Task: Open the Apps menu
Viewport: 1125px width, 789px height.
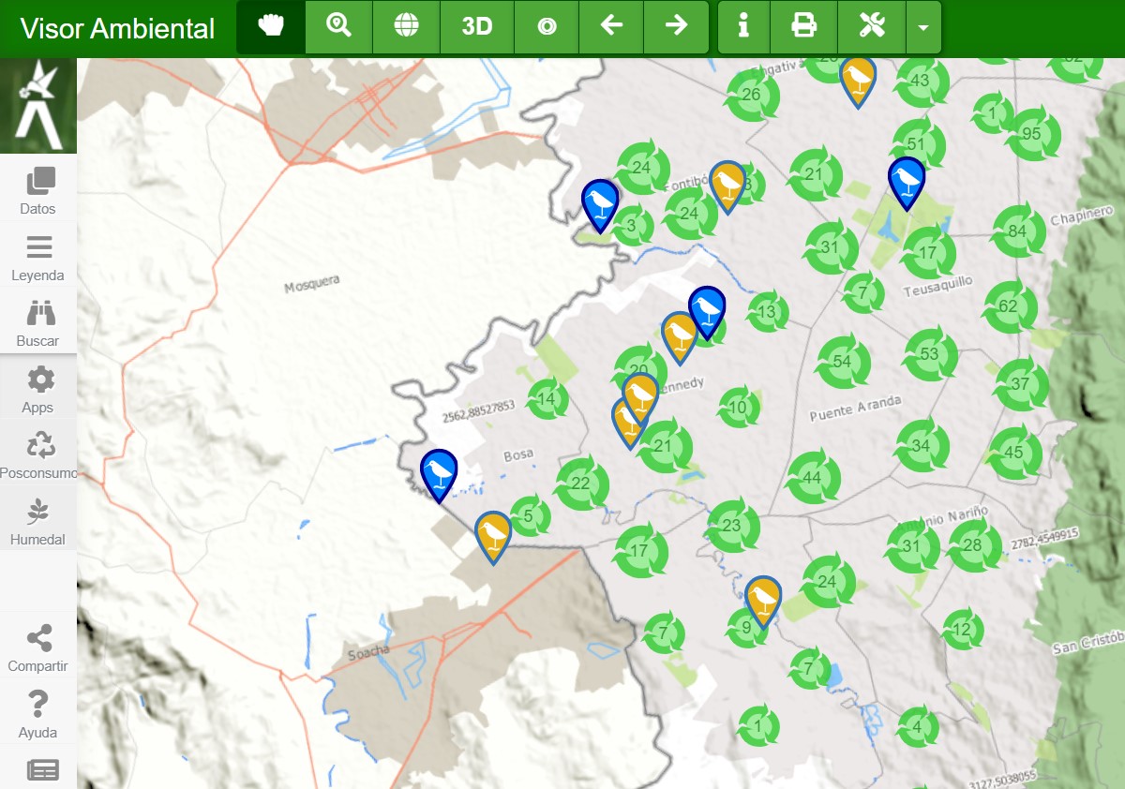Action: [x=38, y=390]
